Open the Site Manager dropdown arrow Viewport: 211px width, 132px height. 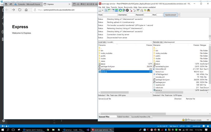pyautogui.click(x=102, y=10)
